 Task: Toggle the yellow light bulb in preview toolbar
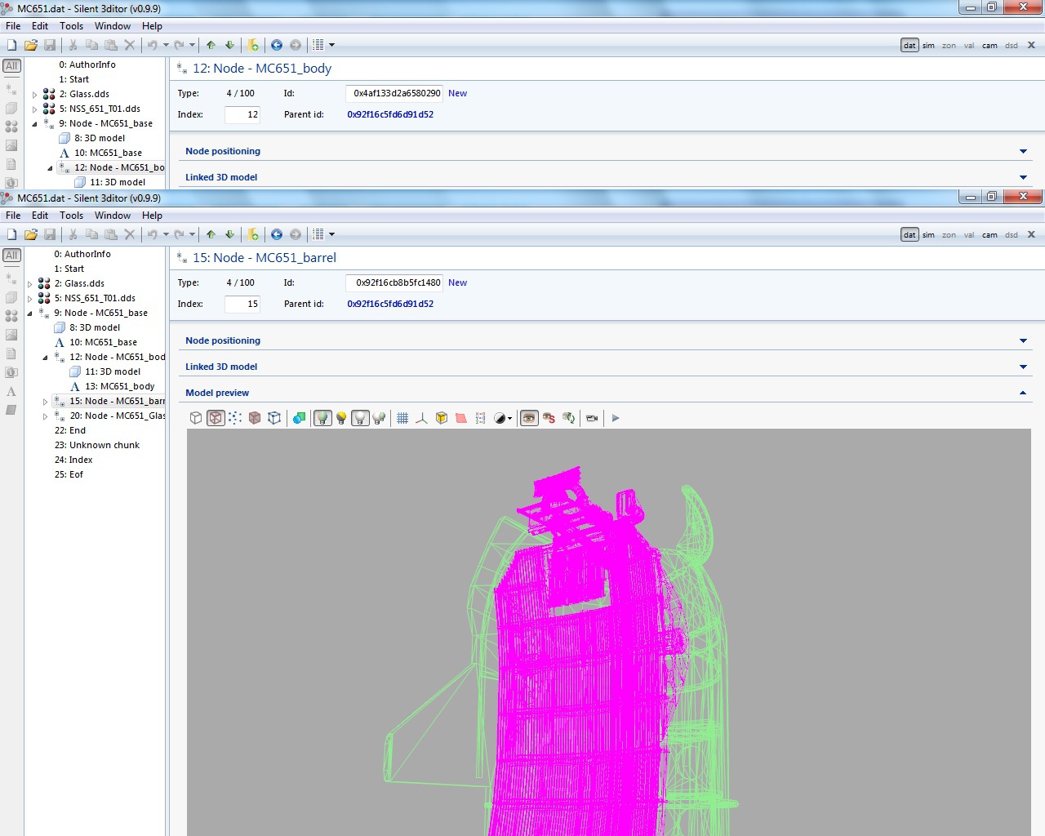coord(341,418)
